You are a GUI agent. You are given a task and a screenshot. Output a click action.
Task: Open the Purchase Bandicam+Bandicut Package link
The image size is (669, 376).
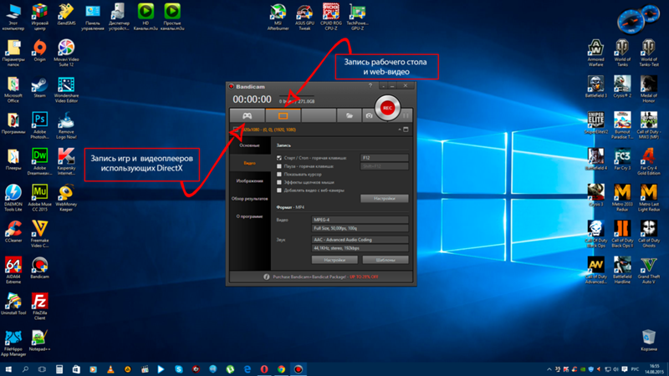pyautogui.click(x=325, y=277)
